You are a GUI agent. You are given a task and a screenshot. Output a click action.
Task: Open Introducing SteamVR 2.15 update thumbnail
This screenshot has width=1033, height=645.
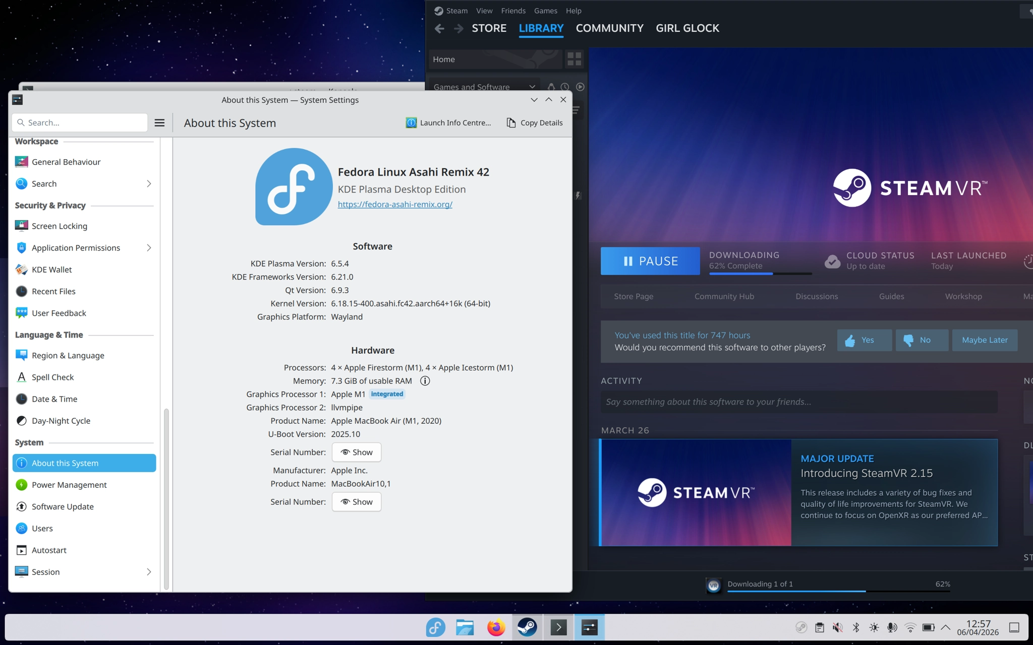(x=696, y=493)
